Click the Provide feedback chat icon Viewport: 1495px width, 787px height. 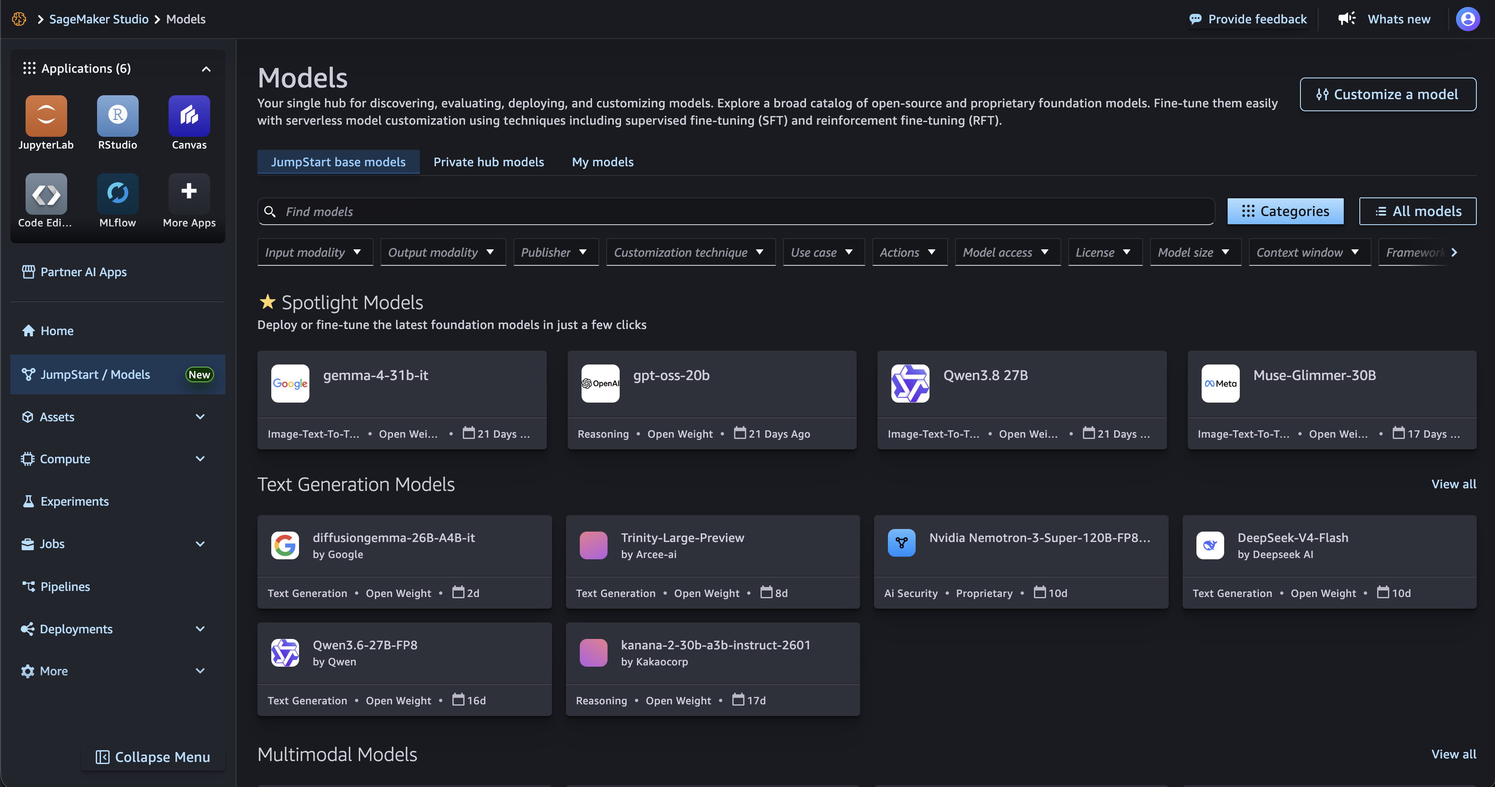[1195, 19]
